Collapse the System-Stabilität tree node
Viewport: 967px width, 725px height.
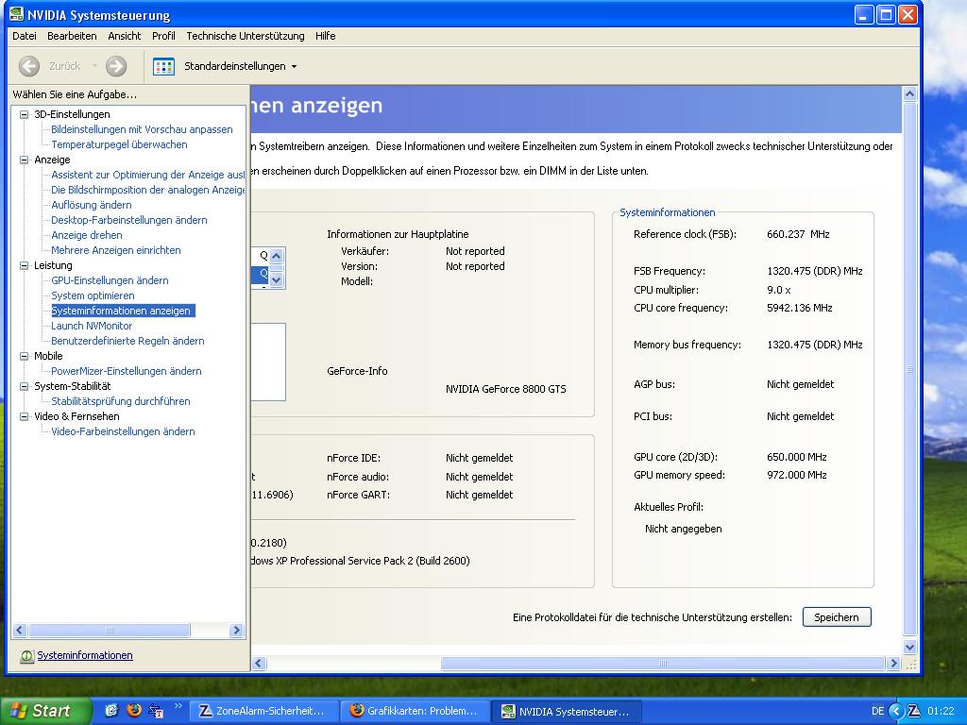click(x=24, y=386)
